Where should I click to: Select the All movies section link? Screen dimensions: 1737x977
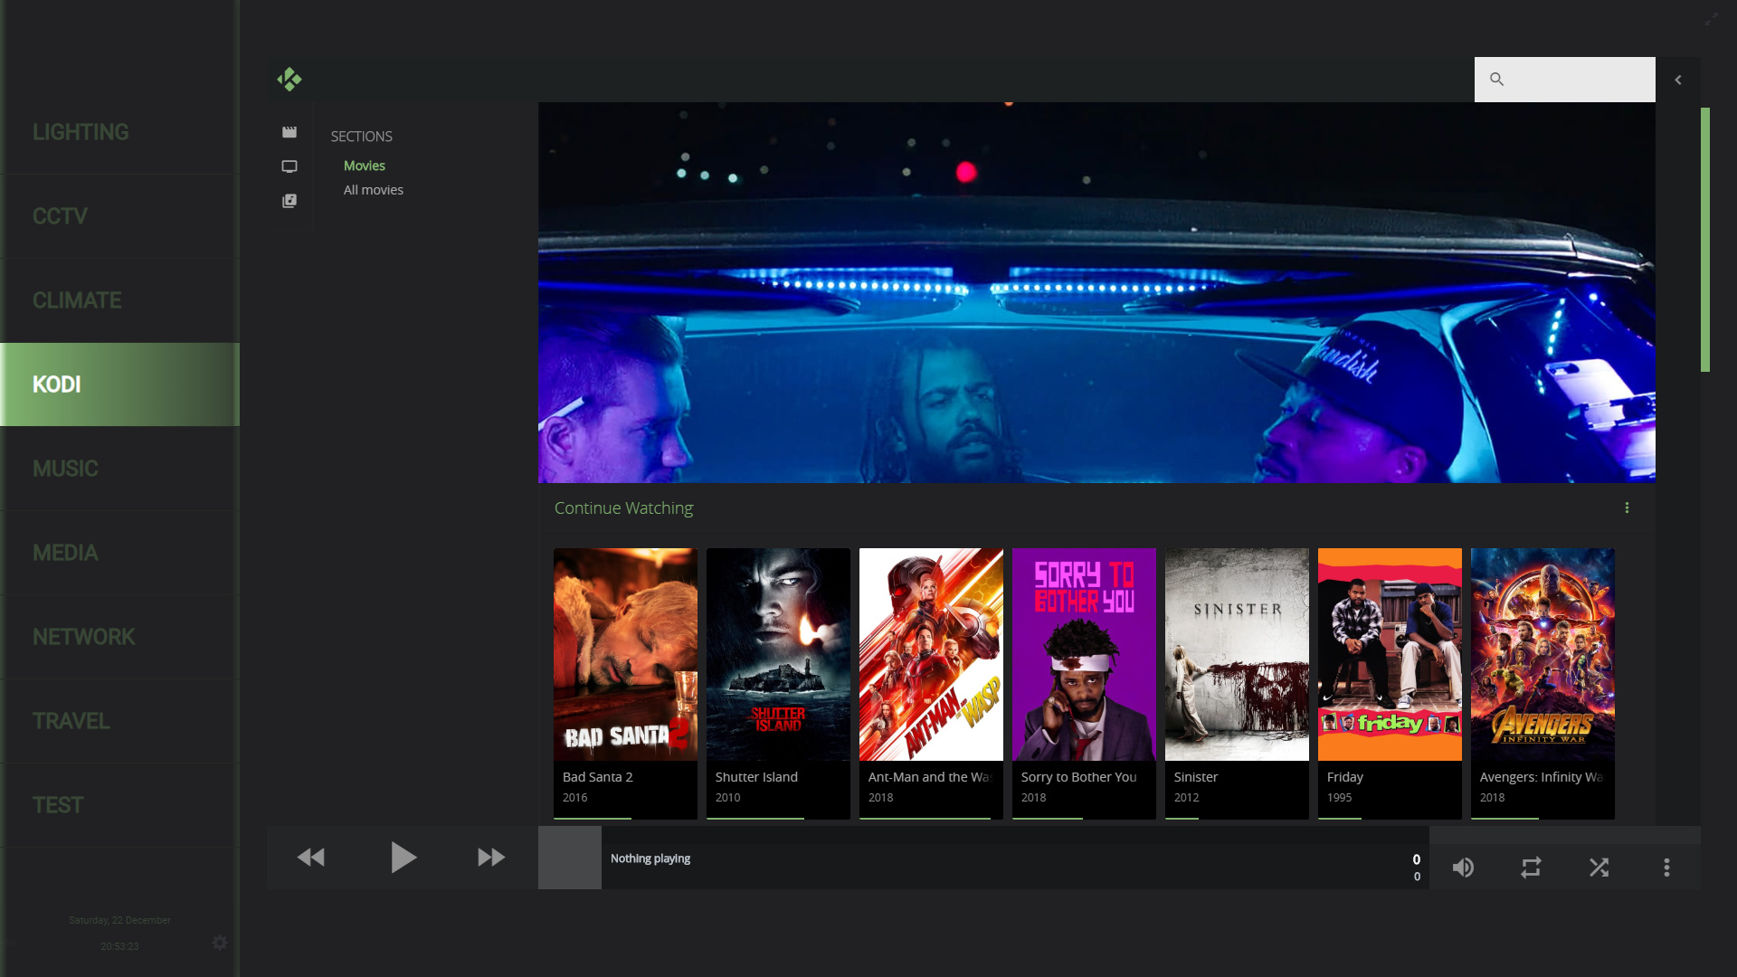373,190
